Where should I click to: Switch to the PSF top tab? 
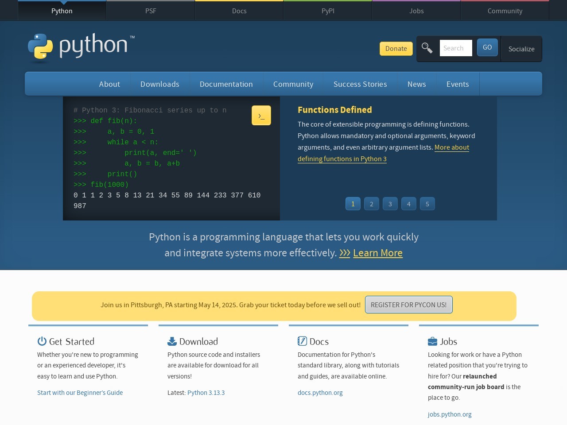pos(151,11)
